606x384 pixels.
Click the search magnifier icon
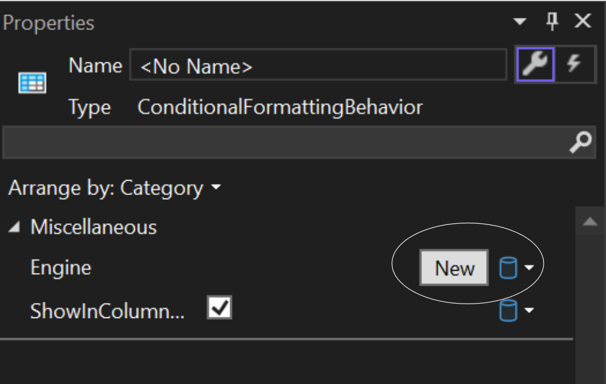[x=580, y=142]
